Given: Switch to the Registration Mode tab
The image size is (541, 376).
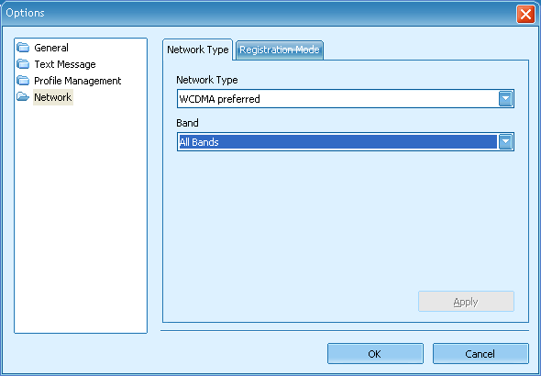Looking at the screenshot, I should (280, 50).
